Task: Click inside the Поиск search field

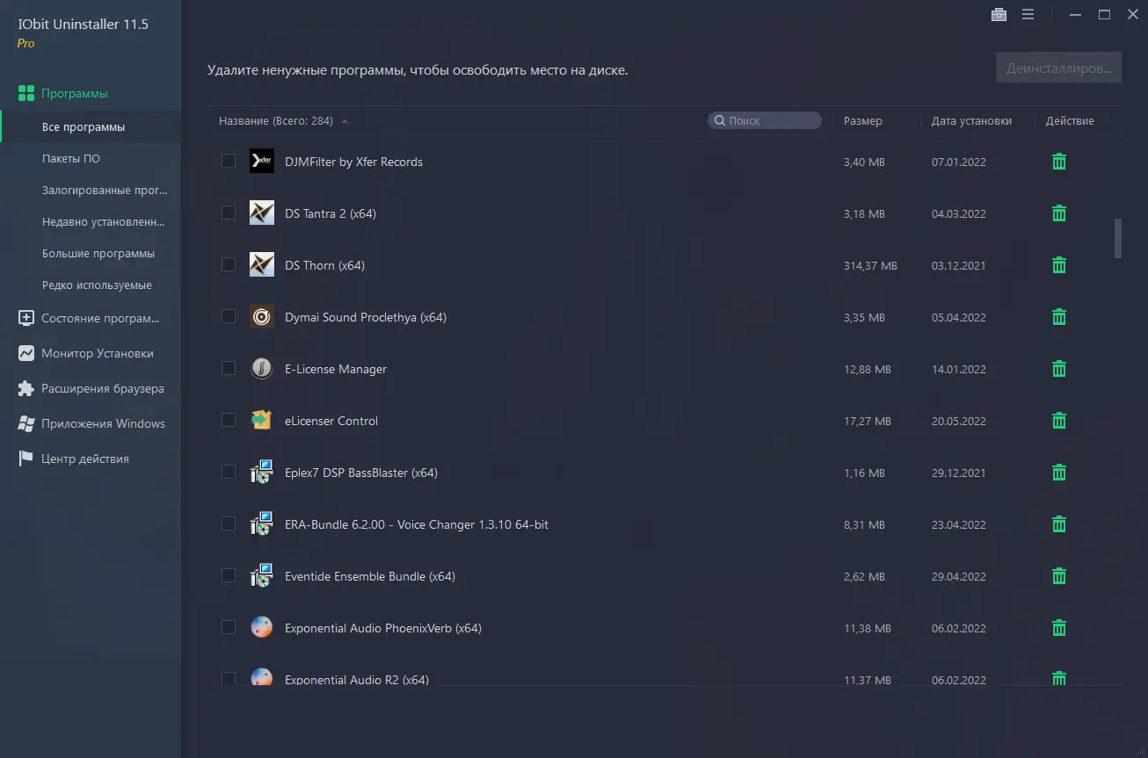Action: click(764, 119)
